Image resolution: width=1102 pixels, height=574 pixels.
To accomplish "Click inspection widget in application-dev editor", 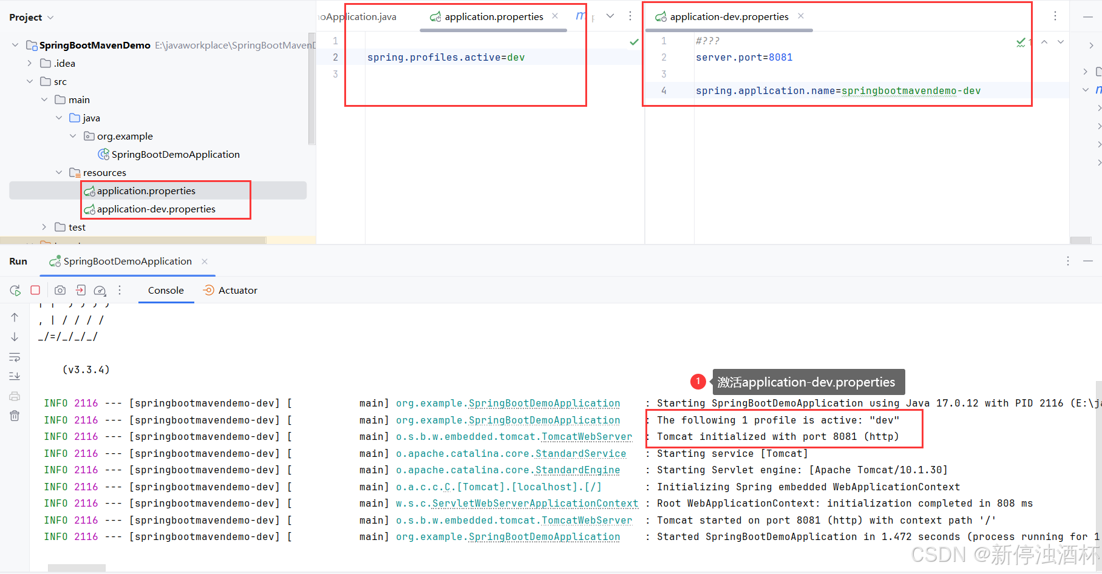I will coord(1024,42).
